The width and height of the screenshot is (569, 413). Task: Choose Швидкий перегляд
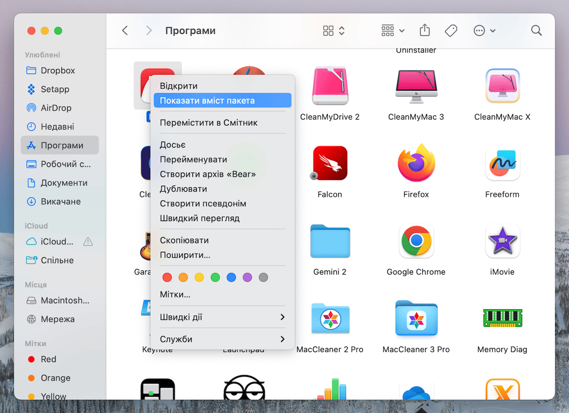tap(222, 218)
